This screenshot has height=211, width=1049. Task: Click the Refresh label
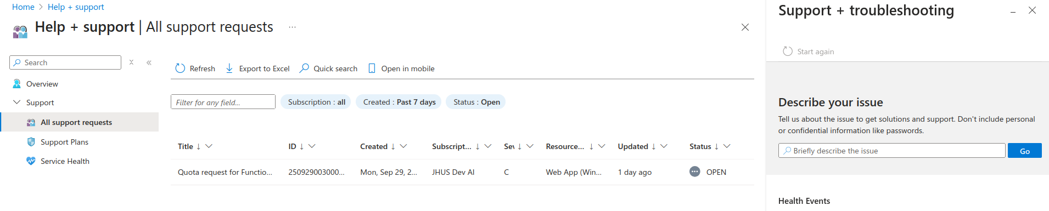click(203, 69)
